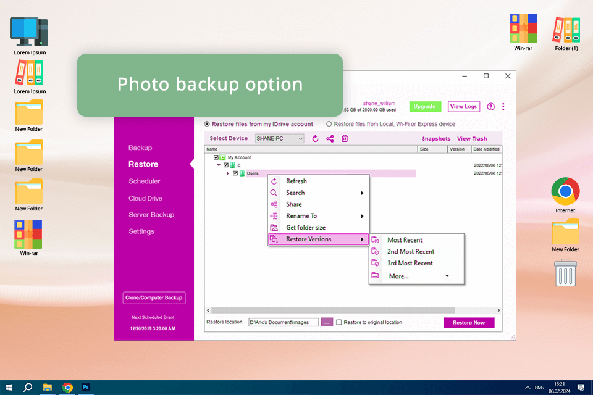Open Photoshop from the taskbar
593x395 pixels.
tap(86, 387)
